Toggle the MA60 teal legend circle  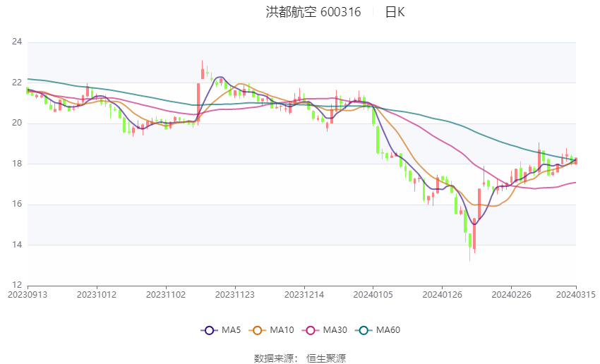[364, 330]
